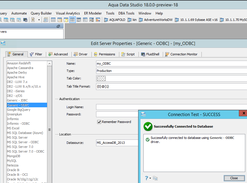Switch to the Advanced tab
Image resolution: width=247 pixels, height=183 pixels.
tap(58, 54)
